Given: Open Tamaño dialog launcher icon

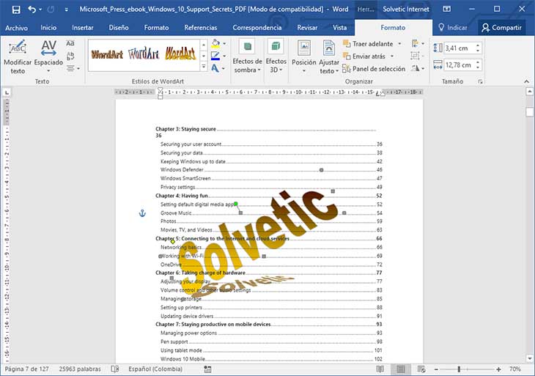Looking at the screenshot, I should [481, 81].
